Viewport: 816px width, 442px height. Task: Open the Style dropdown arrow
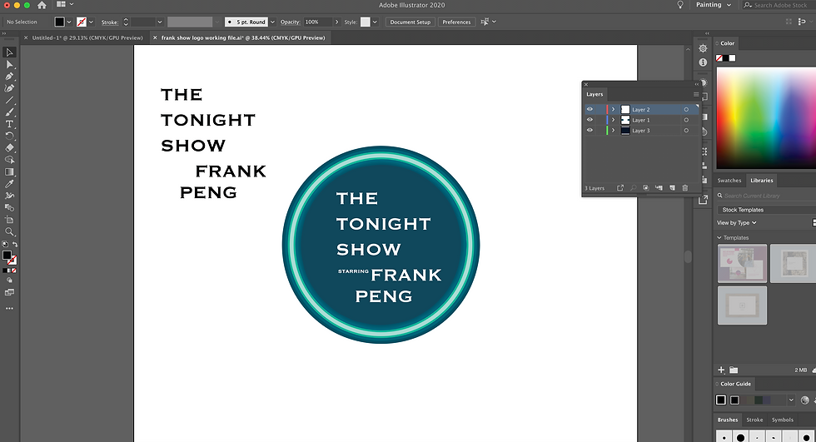click(375, 22)
